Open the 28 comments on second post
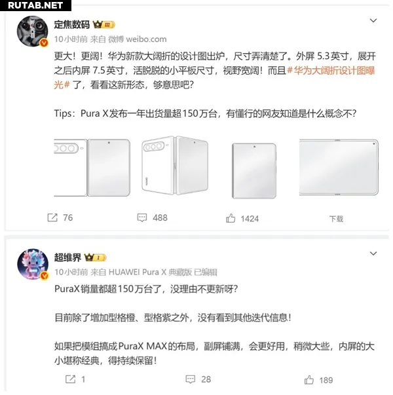393x395 pixels. click(x=190, y=379)
